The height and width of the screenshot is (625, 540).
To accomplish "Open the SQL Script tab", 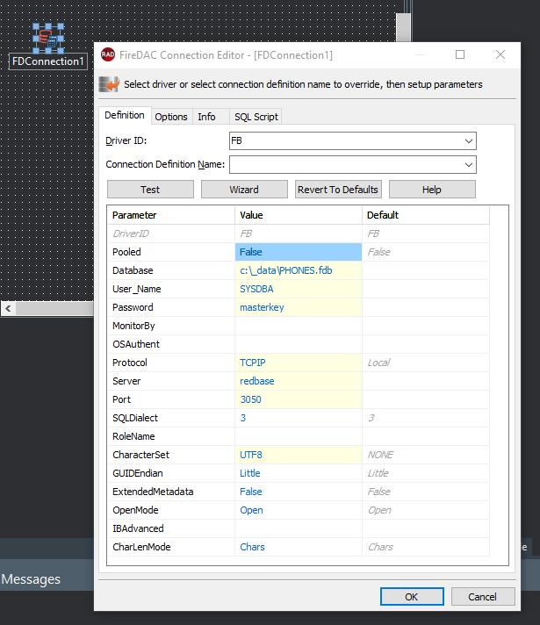I will (256, 117).
